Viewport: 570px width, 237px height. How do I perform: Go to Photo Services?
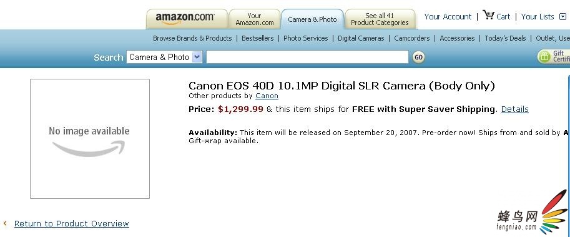point(306,38)
